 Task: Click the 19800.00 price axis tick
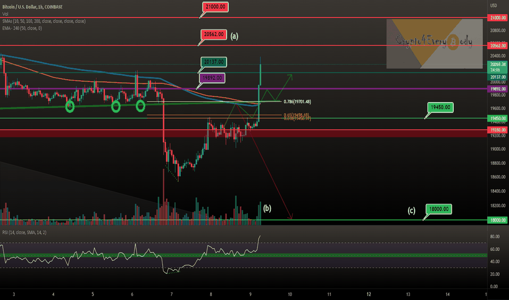pyautogui.click(x=498, y=95)
